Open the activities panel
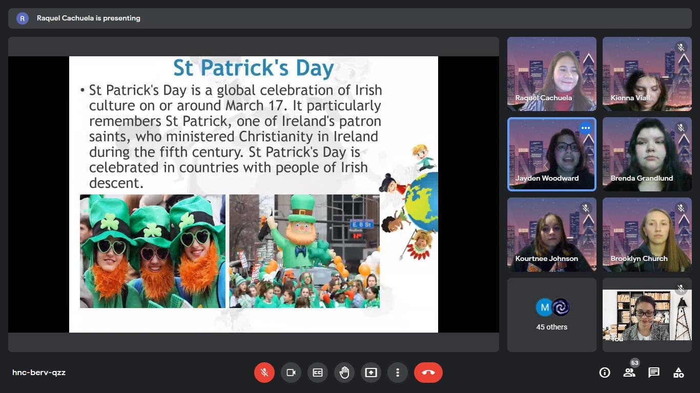700x393 pixels. pyautogui.click(x=678, y=373)
